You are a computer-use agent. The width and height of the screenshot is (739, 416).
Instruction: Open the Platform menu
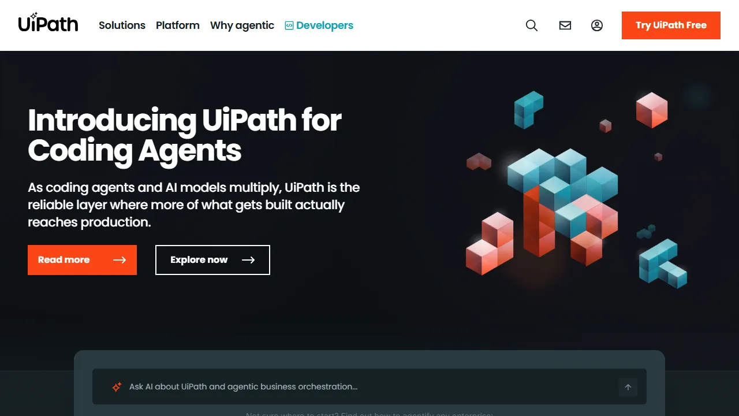[x=178, y=25]
